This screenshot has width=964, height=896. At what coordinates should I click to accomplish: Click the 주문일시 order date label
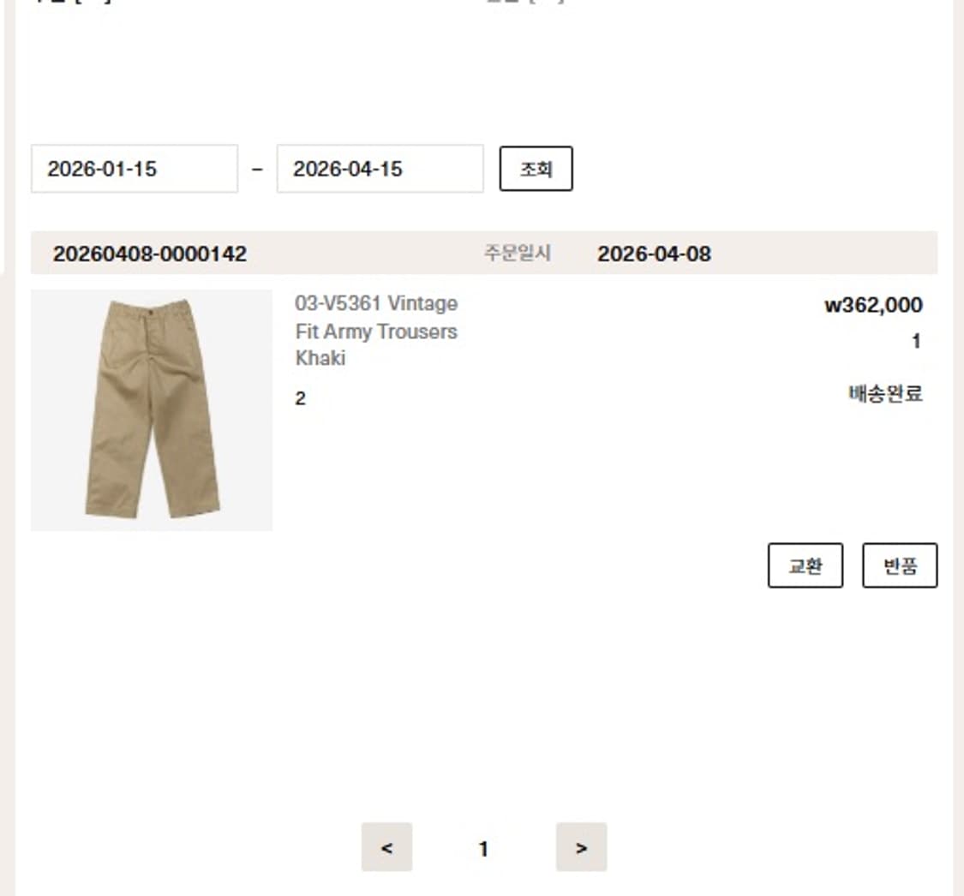(518, 253)
